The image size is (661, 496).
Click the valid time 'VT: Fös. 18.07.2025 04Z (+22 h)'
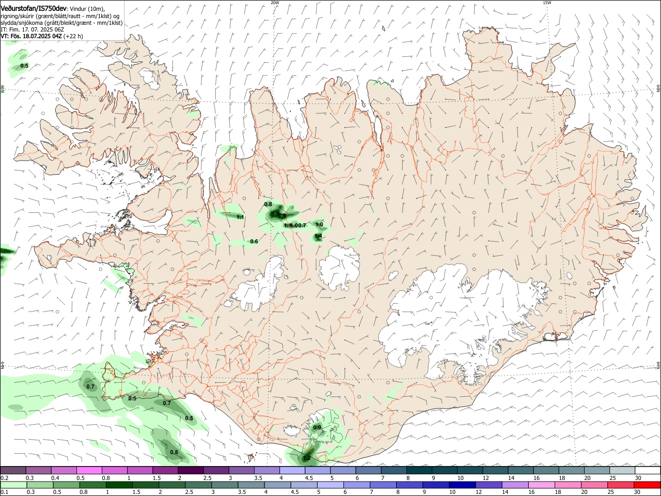point(42,36)
